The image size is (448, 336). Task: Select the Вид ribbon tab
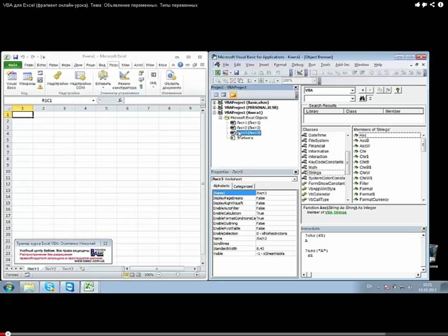(102, 65)
